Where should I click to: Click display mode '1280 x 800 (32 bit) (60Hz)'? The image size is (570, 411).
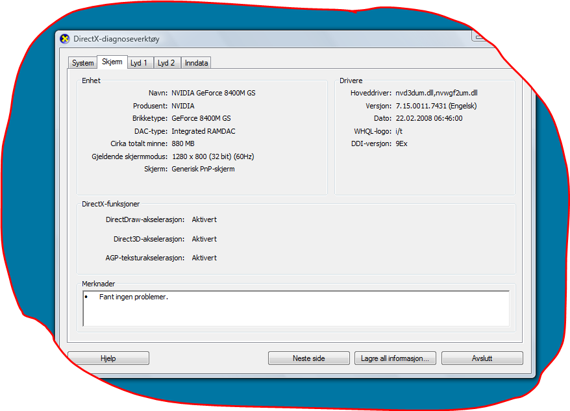(x=213, y=156)
